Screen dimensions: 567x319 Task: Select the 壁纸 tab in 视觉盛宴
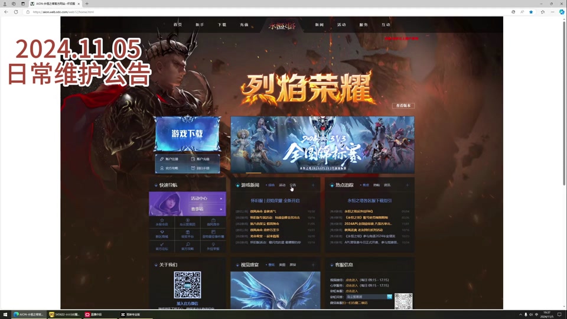tap(271, 265)
